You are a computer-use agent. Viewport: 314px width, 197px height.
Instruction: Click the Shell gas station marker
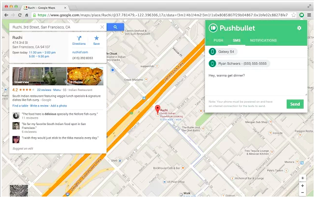[120, 161]
